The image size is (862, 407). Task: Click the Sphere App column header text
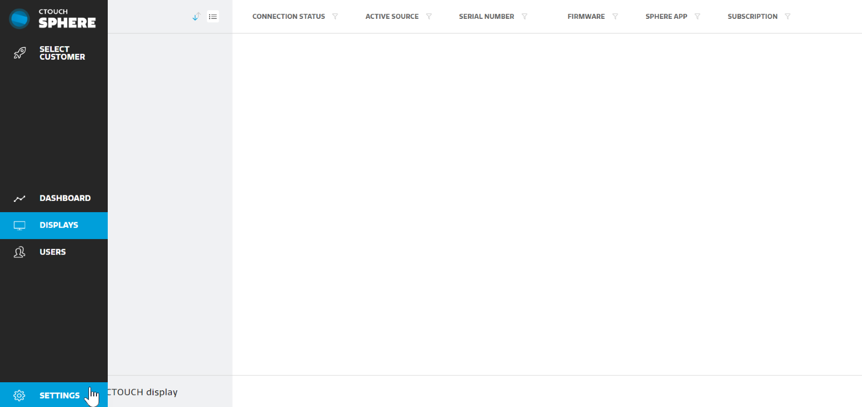666,17
